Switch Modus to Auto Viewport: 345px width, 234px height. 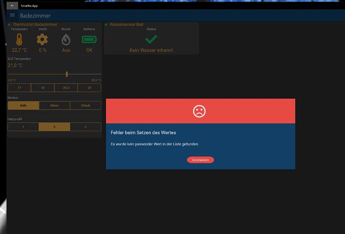tap(23, 105)
